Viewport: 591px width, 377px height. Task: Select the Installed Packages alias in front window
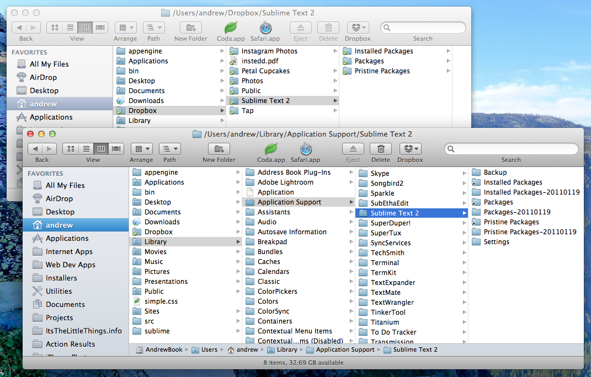513,182
